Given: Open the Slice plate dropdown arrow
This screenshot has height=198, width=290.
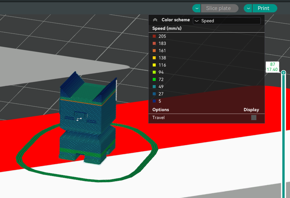Looking at the screenshot, I should point(197,8).
